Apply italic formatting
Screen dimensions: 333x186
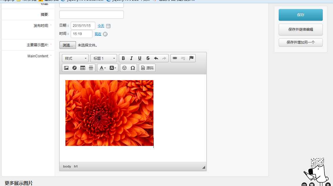point(131,58)
